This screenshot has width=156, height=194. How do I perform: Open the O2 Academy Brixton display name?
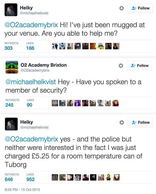click(x=44, y=65)
